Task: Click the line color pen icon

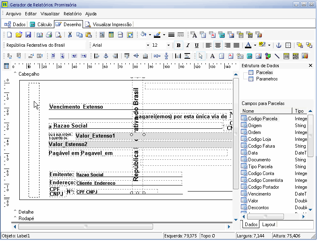Action: [157, 35]
